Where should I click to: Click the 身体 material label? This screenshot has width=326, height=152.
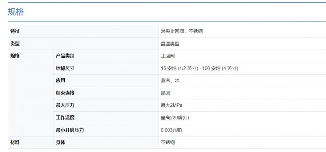pyautogui.click(x=60, y=142)
